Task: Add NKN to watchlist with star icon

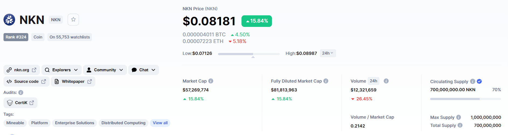Action: coord(73,20)
